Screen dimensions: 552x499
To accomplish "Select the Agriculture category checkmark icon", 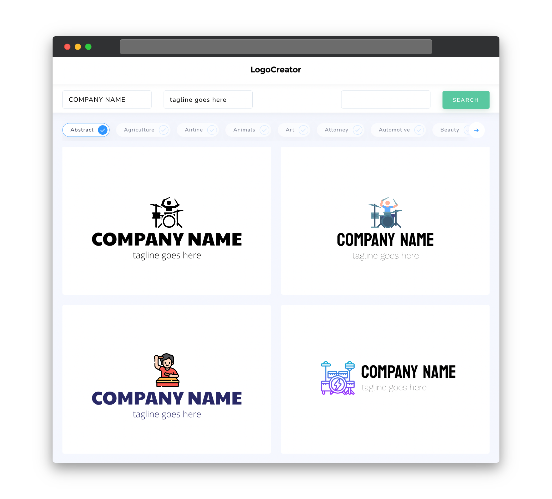I will pyautogui.click(x=163, y=130).
